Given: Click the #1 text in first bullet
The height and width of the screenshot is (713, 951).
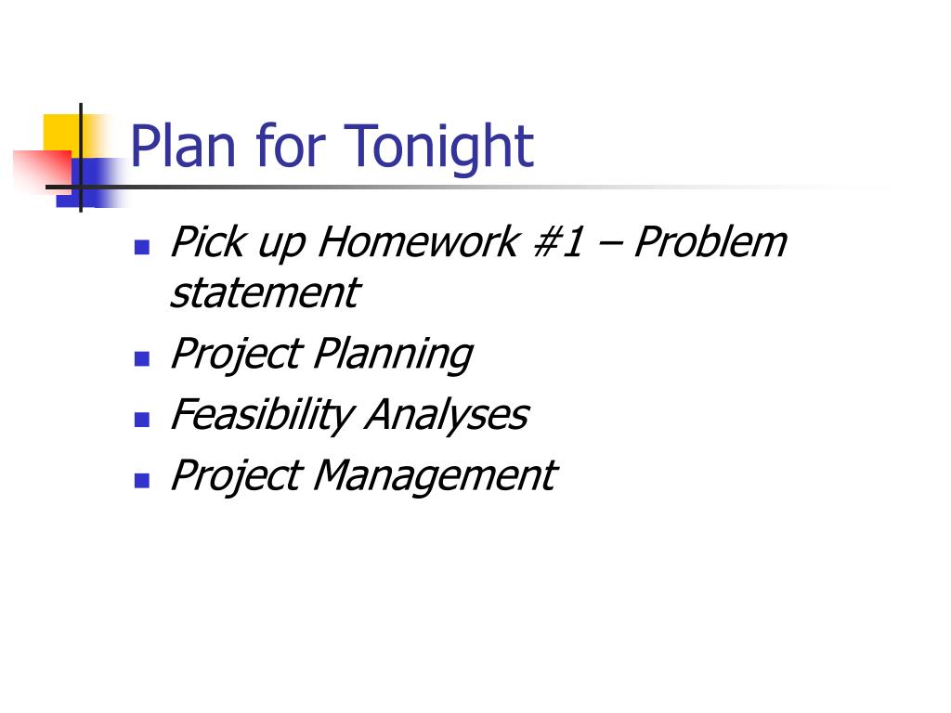Looking at the screenshot, I should (x=558, y=242).
